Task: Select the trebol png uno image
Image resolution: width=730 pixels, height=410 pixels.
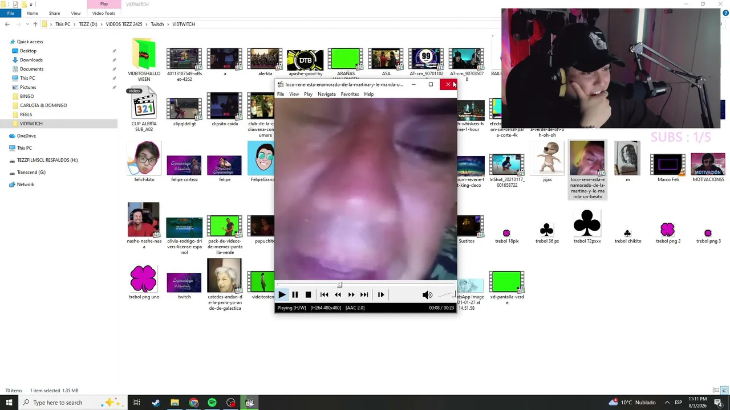Action: 144,282
